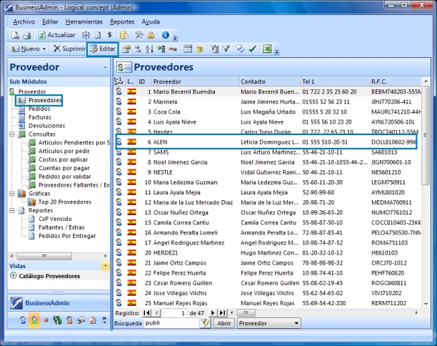Click the dollar sign toolbar icon
Screen dimensions: 437x346
[109, 34]
